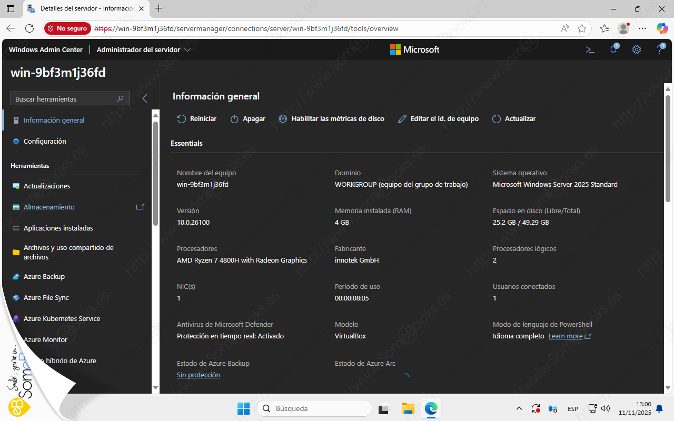The height and width of the screenshot is (421, 674).
Task: Open Windows Admin Center settings gear
Action: pyautogui.click(x=637, y=49)
